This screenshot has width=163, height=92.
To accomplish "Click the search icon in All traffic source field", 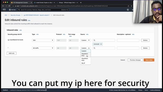I will point(94,48).
